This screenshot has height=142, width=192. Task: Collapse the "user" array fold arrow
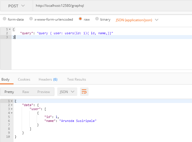point(12,109)
